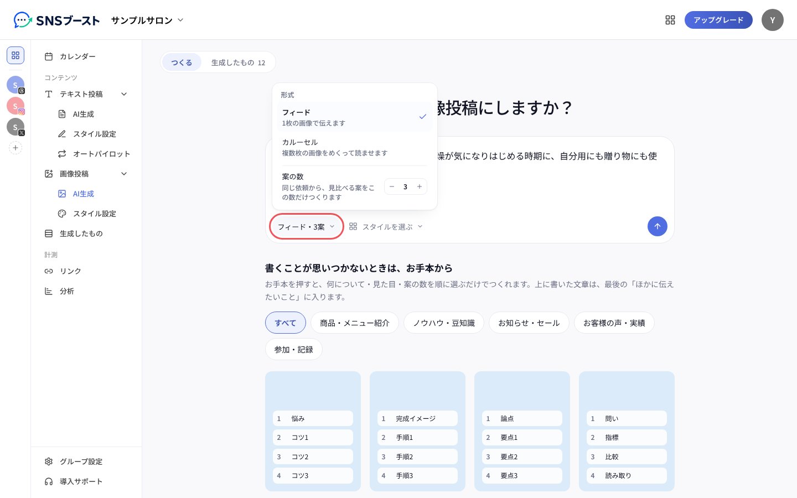Switch to the Threads account avatar
Image resolution: width=797 pixels, height=498 pixels.
tap(15, 85)
